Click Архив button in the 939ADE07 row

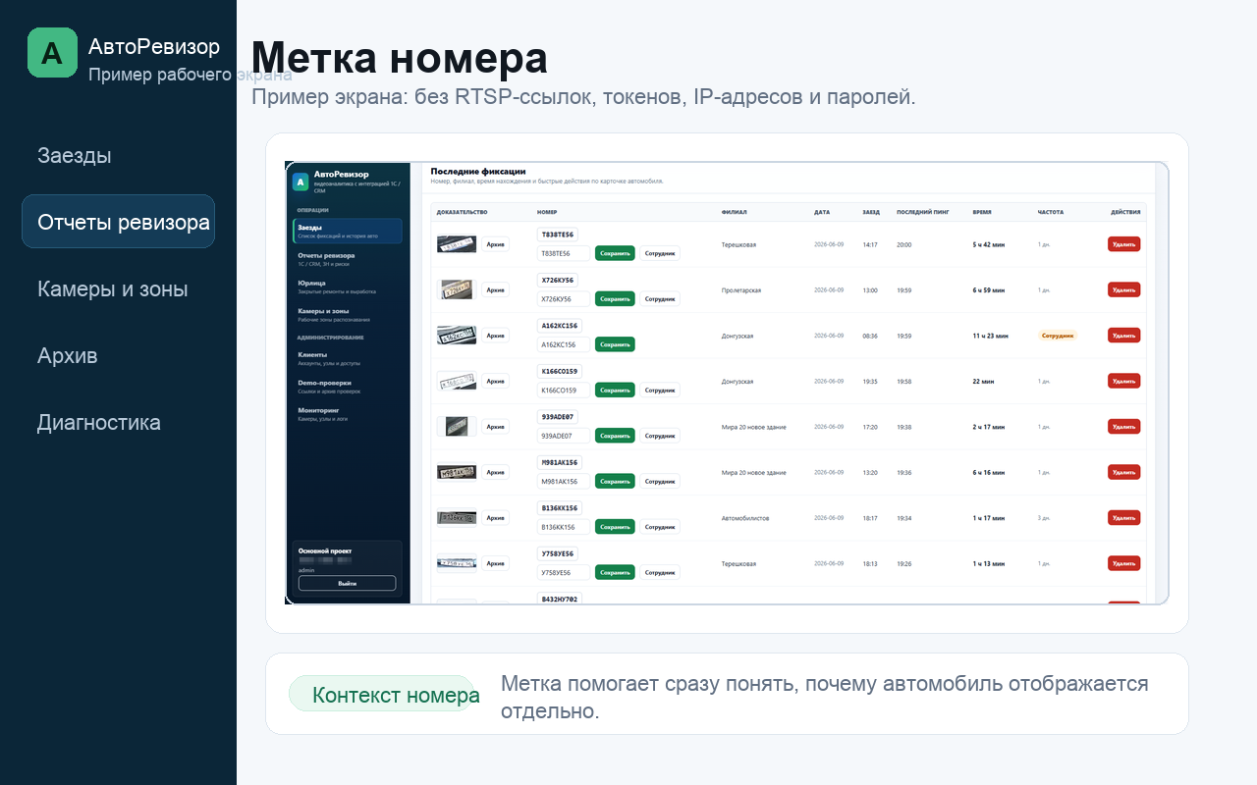496,427
